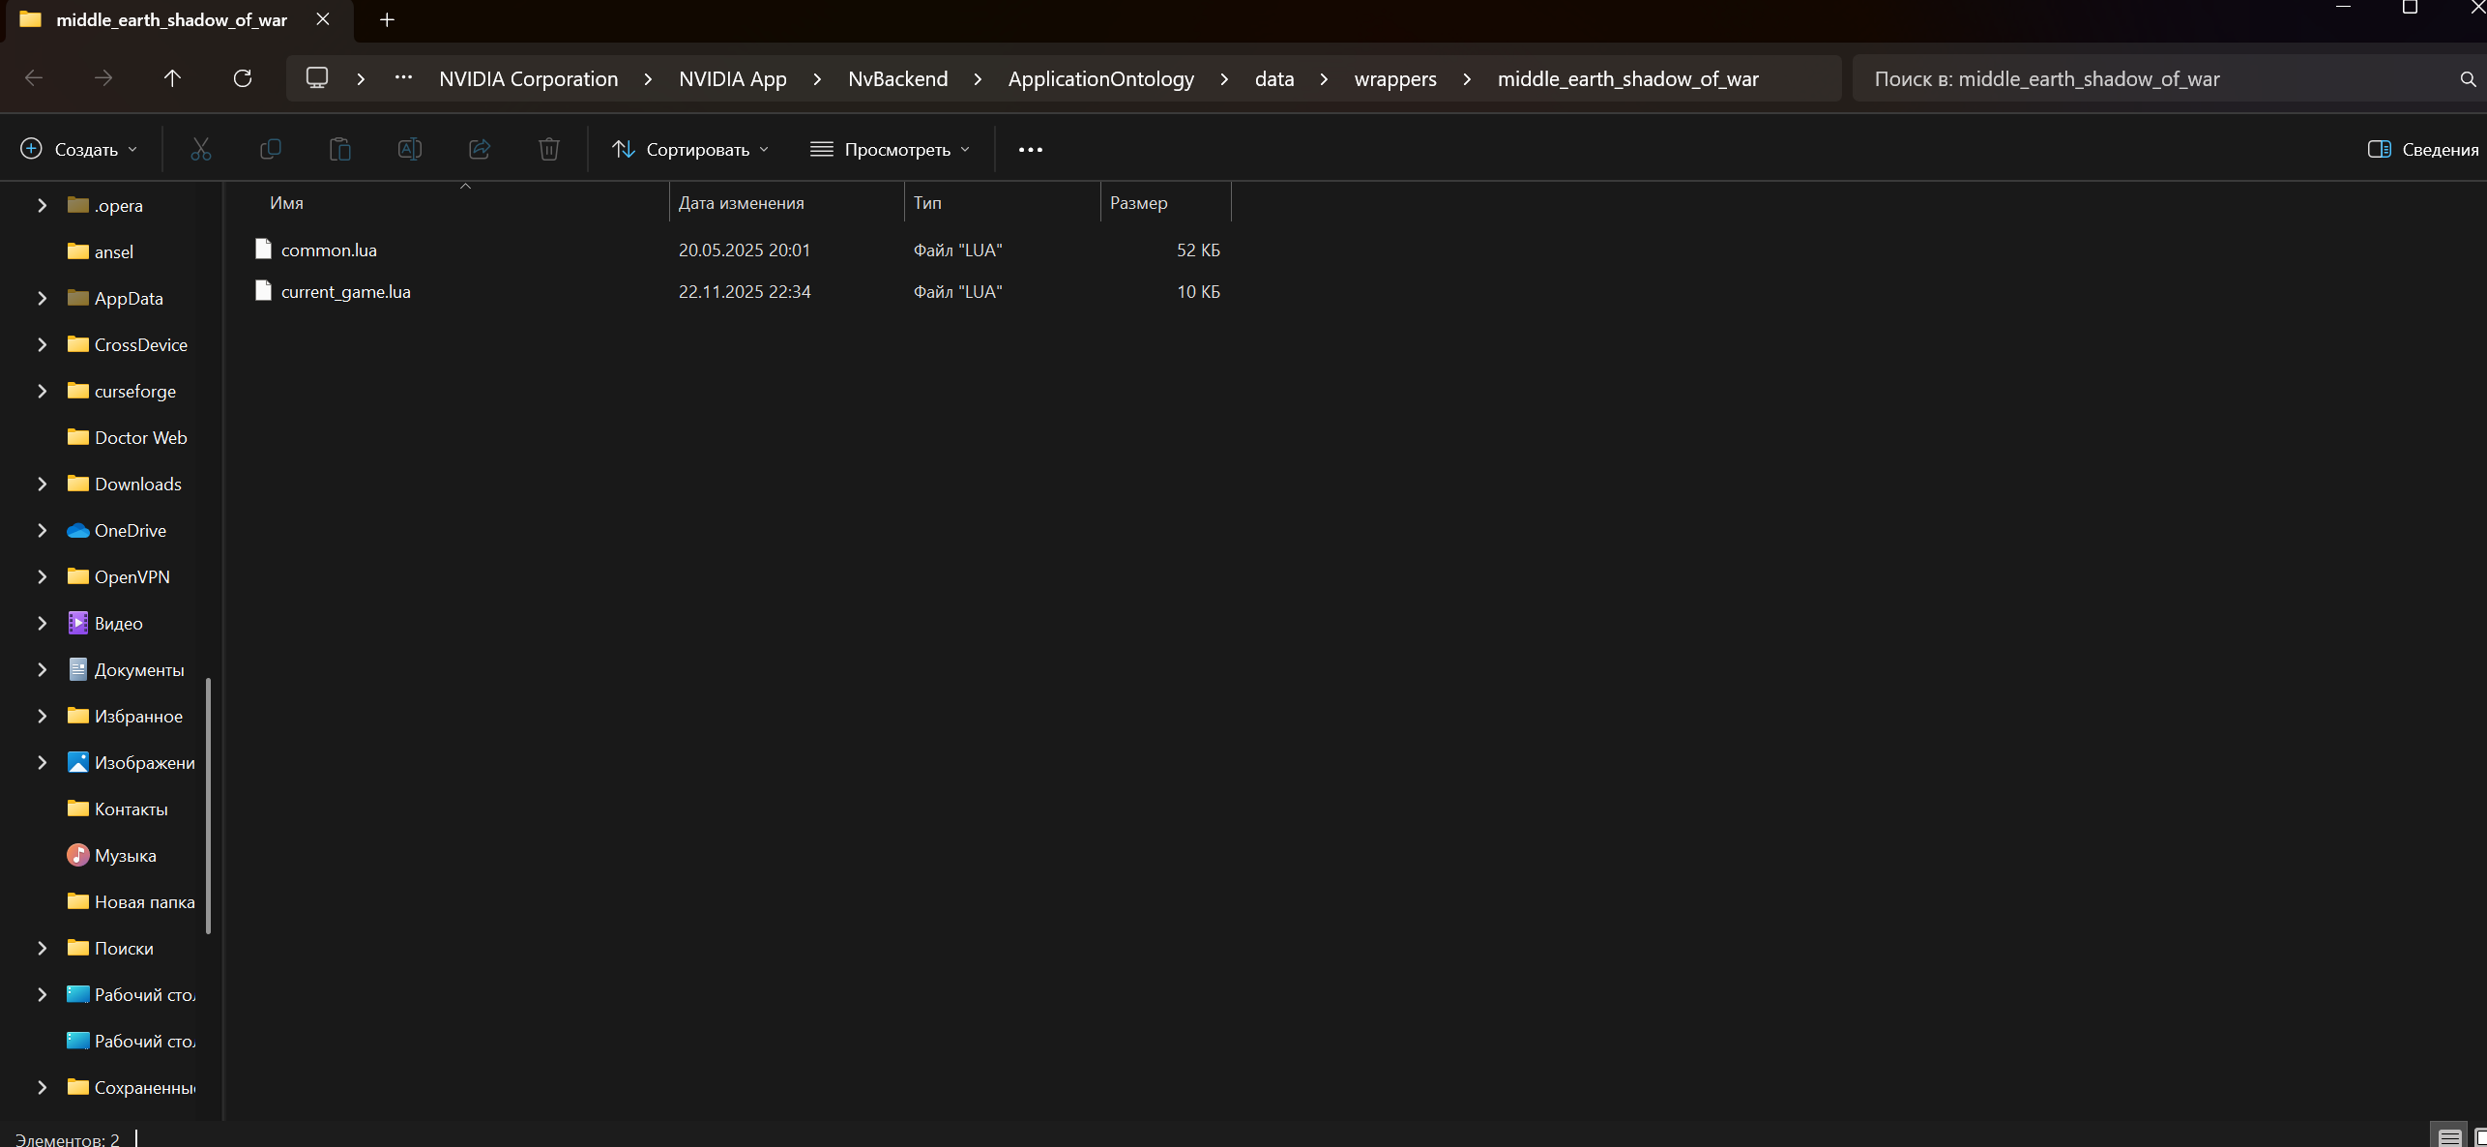This screenshot has width=2487, height=1147.
Task: Open the three-dots more options menu
Action: [1030, 149]
